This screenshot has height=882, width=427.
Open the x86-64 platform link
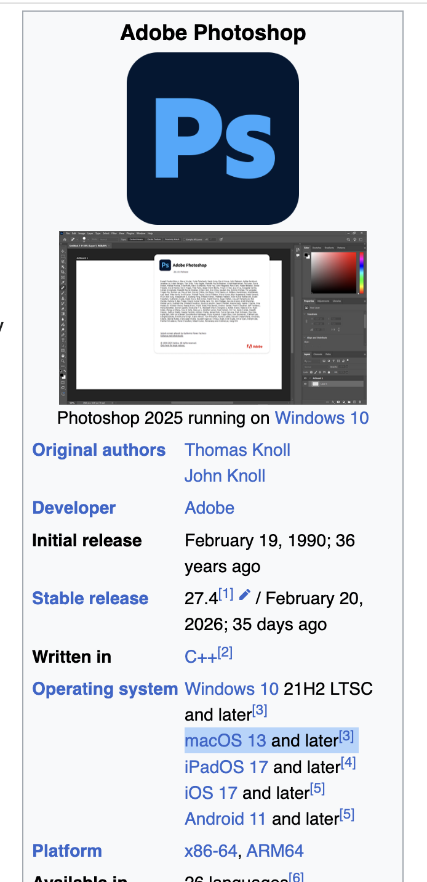click(211, 851)
